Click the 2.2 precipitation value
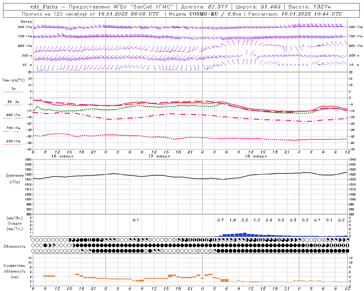The image size is (364, 291). (245, 220)
